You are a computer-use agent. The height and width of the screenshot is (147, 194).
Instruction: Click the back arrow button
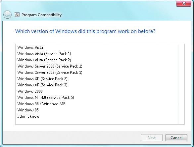tap(7, 15)
